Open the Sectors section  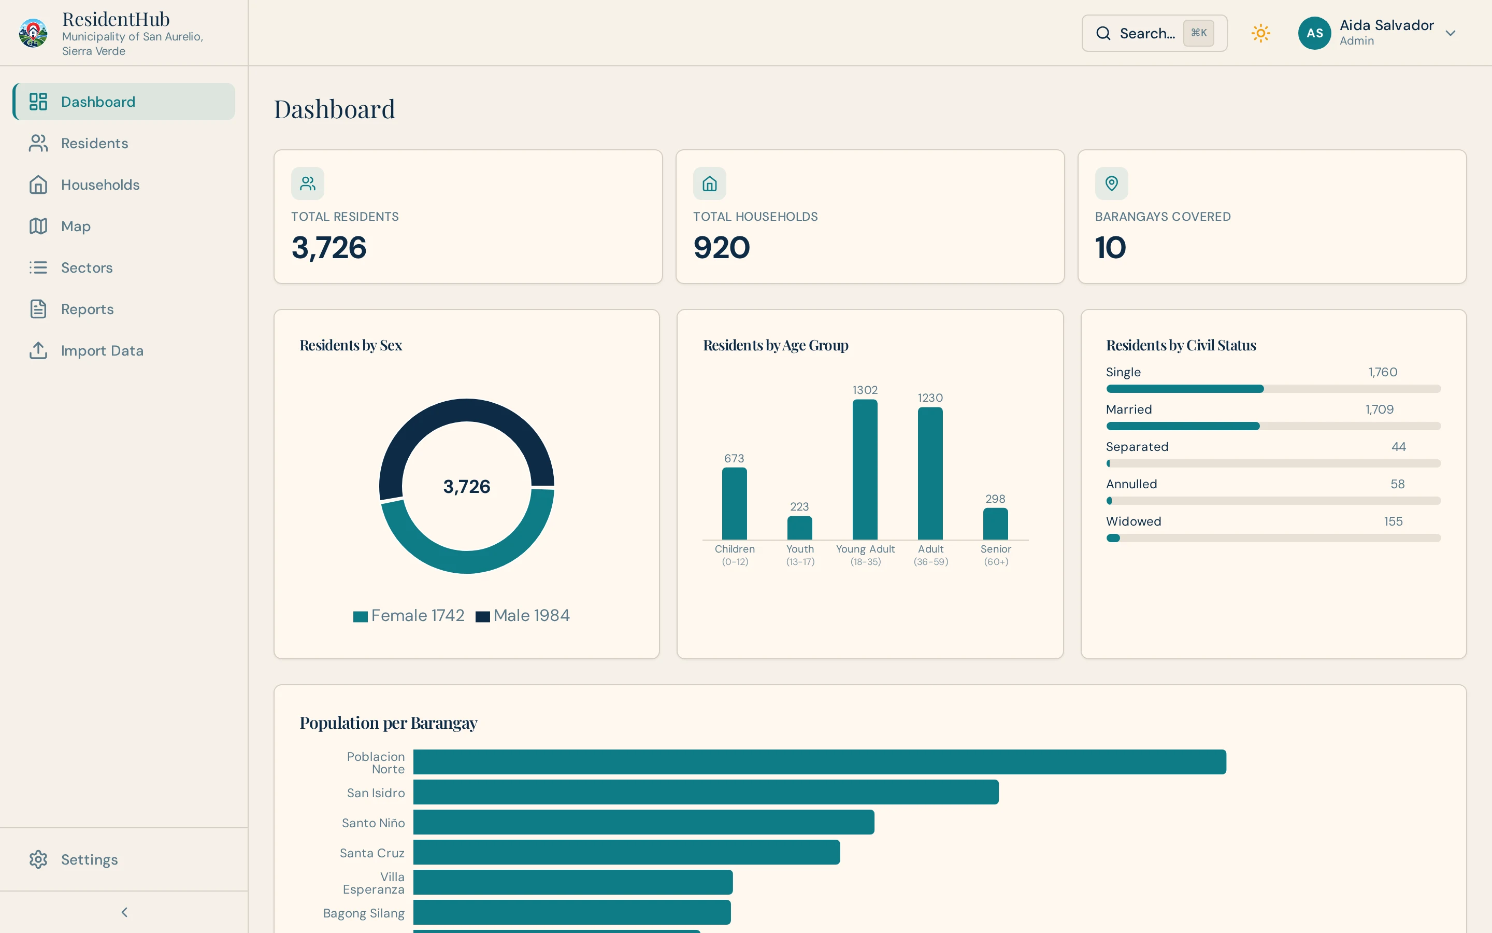[x=124, y=267]
